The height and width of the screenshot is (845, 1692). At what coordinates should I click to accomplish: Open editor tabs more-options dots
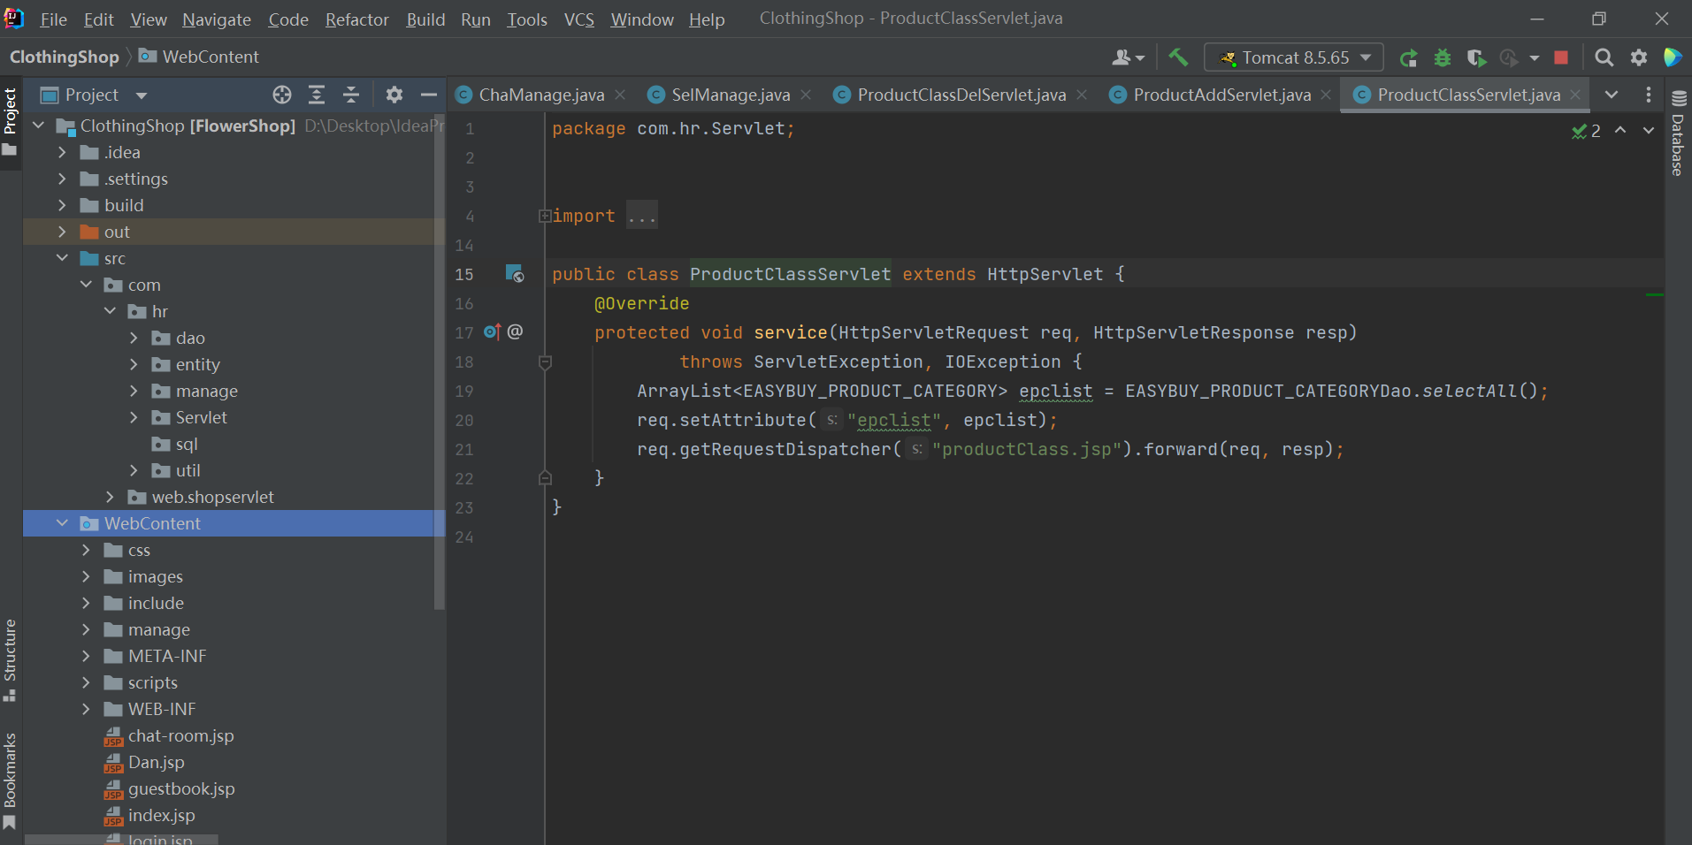[1648, 95]
